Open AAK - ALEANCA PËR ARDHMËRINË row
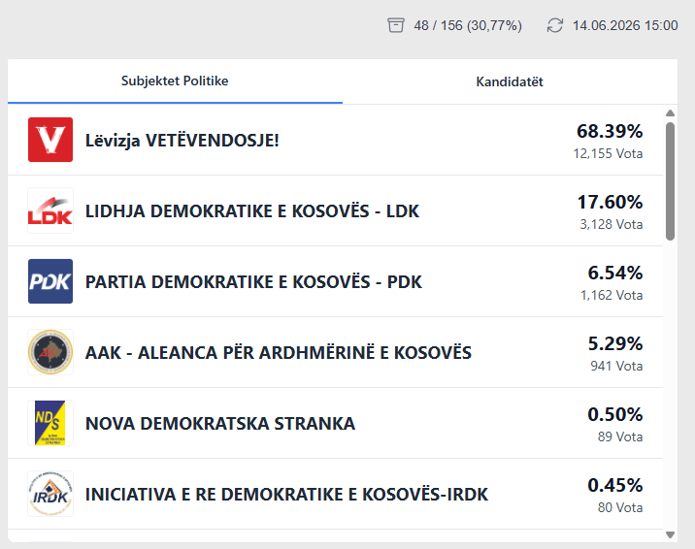 (336, 352)
